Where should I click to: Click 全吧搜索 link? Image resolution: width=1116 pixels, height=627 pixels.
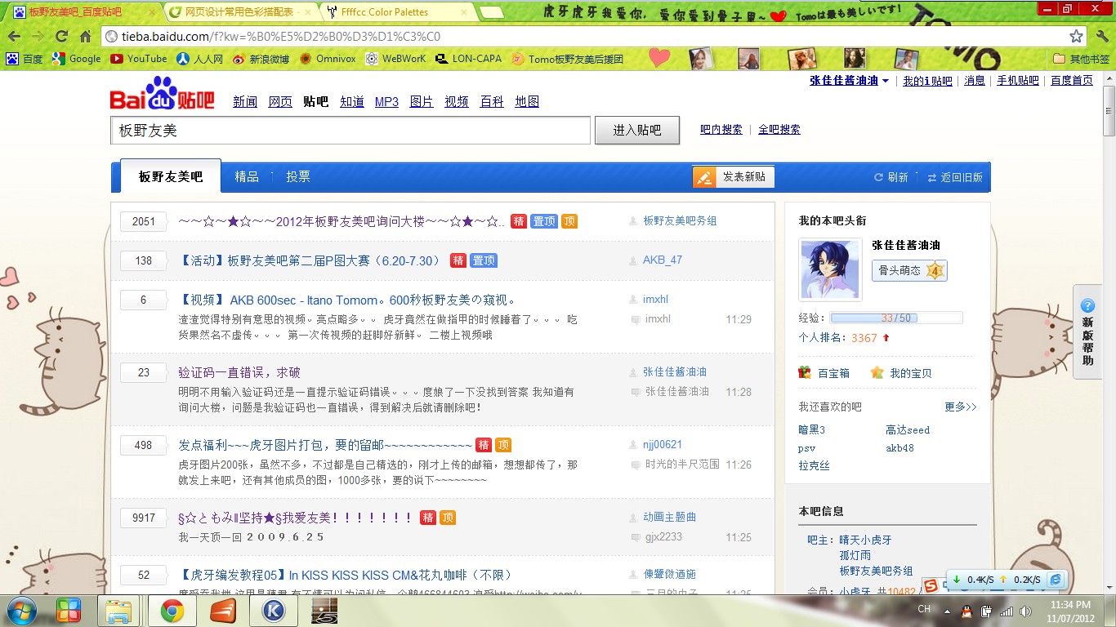779,130
